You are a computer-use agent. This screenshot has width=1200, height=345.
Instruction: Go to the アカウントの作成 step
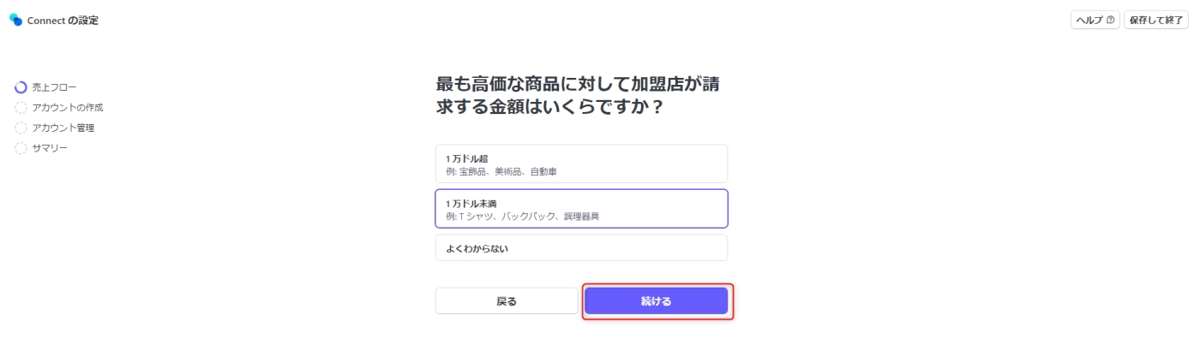[68, 108]
